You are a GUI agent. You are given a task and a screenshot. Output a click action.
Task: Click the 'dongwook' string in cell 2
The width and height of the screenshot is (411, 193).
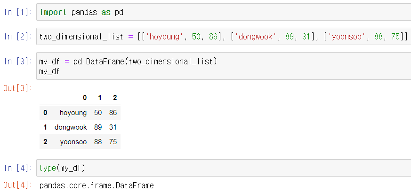tap(256, 37)
